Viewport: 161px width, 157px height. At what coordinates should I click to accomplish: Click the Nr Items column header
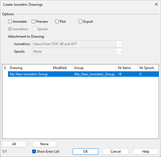(x=127, y=68)
